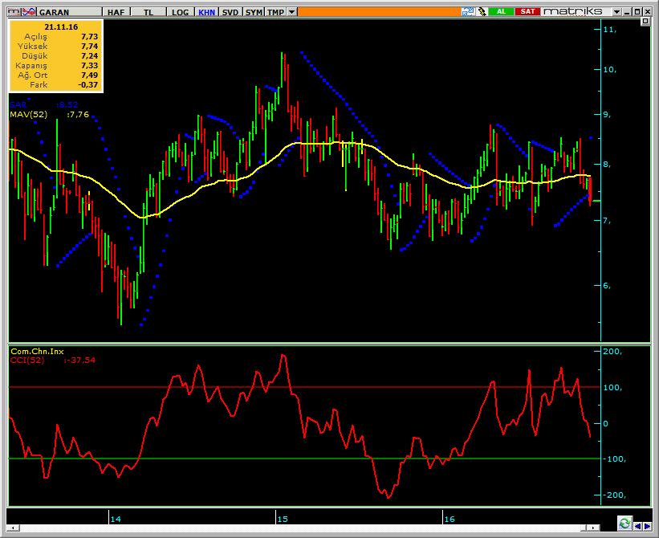Viewport: 659px width, 538px height.
Task: Click the small square icon above the price axis
Action: pos(645,22)
